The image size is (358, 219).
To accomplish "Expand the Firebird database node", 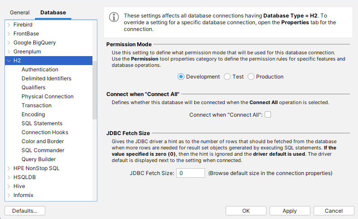I will [9, 25].
